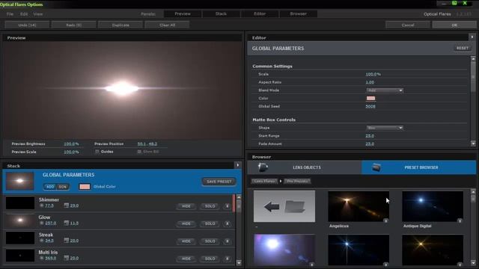
Task: Open the Color swatch in Common Settings
Action: [370, 98]
